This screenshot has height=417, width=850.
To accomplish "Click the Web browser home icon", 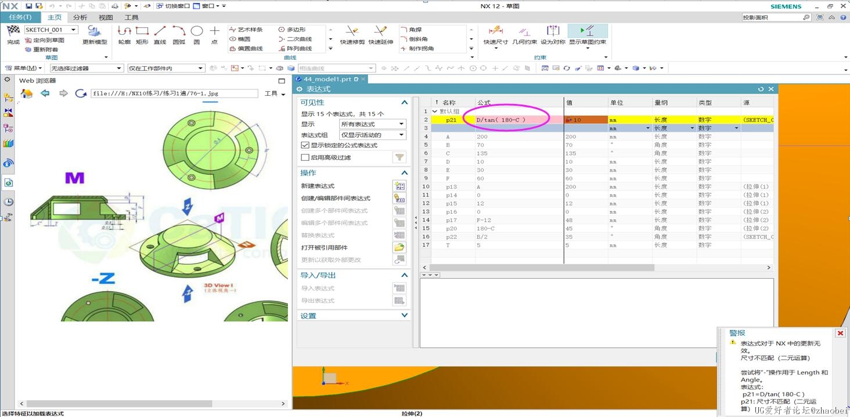I will pyautogui.click(x=27, y=94).
